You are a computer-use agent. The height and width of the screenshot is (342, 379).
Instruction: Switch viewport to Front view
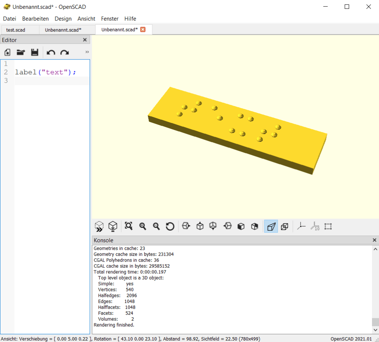click(x=241, y=226)
